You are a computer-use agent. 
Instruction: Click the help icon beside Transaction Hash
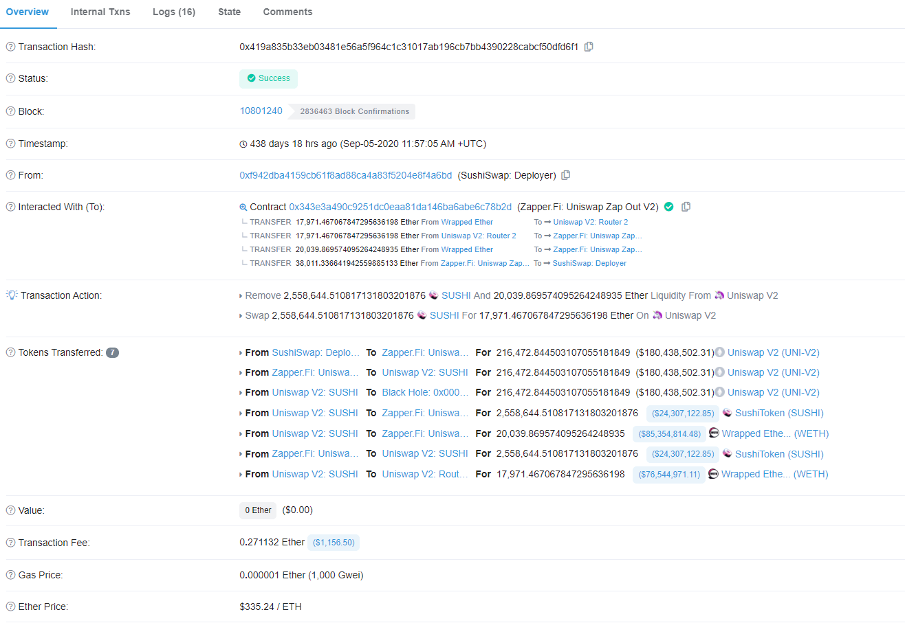10,47
